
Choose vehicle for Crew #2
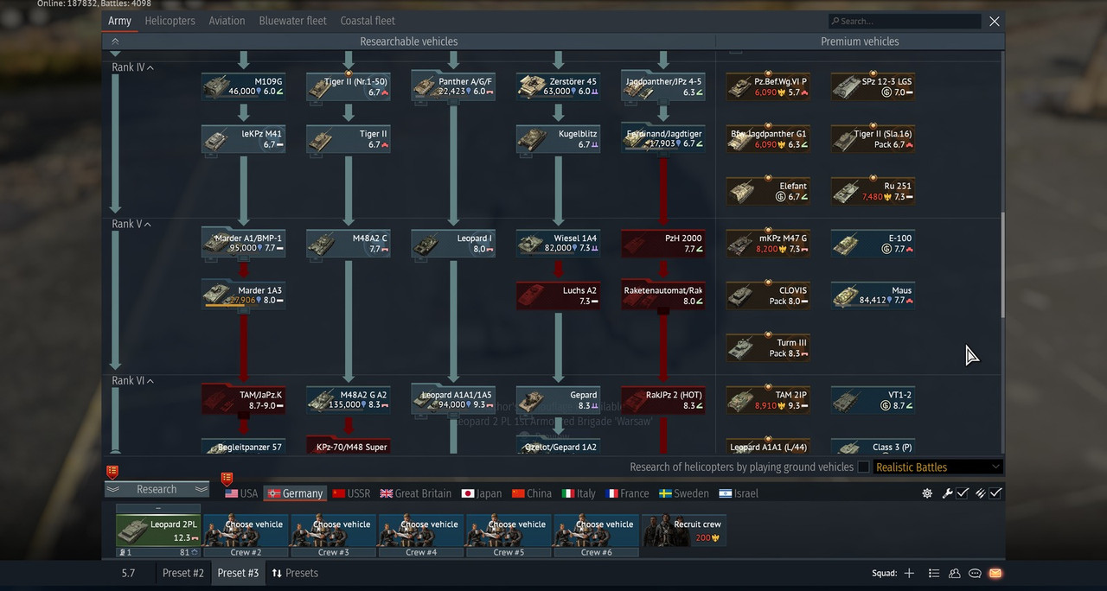point(246,531)
